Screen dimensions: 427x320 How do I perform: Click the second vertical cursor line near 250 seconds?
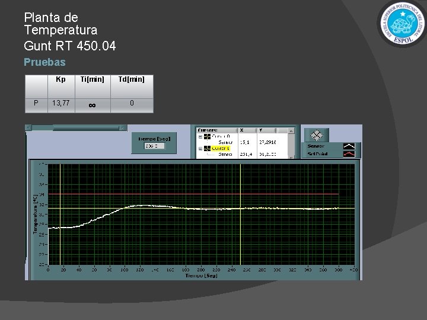pos(240,214)
